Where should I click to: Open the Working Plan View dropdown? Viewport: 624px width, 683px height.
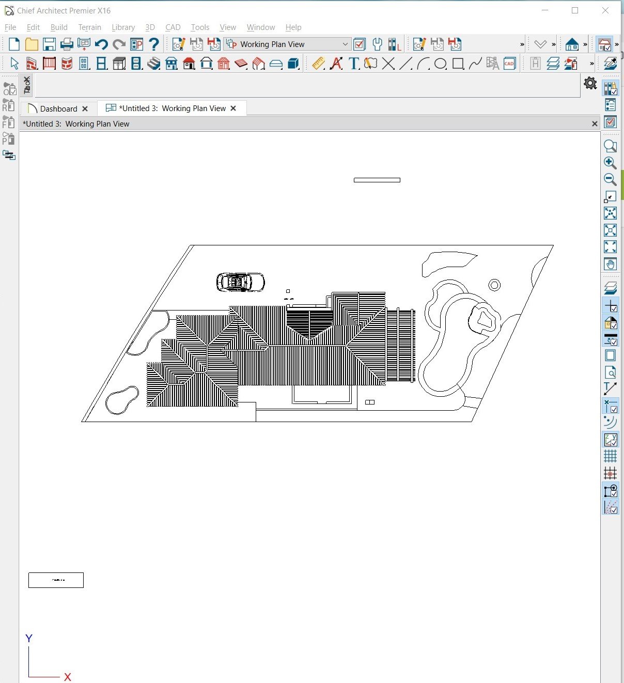click(345, 44)
